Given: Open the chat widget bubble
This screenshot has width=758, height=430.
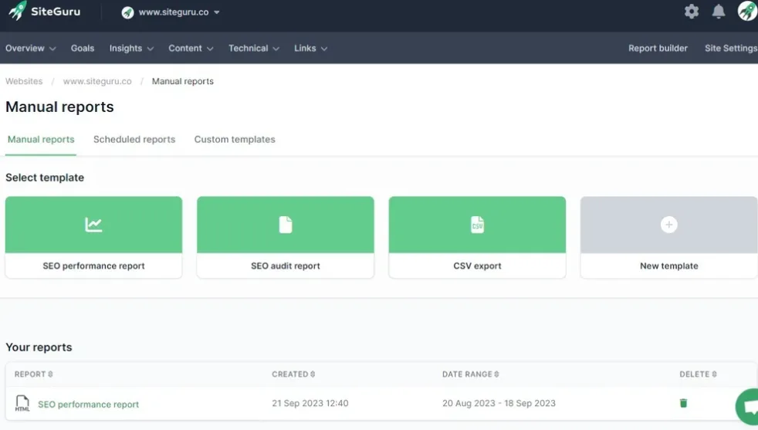Looking at the screenshot, I should tap(748, 407).
